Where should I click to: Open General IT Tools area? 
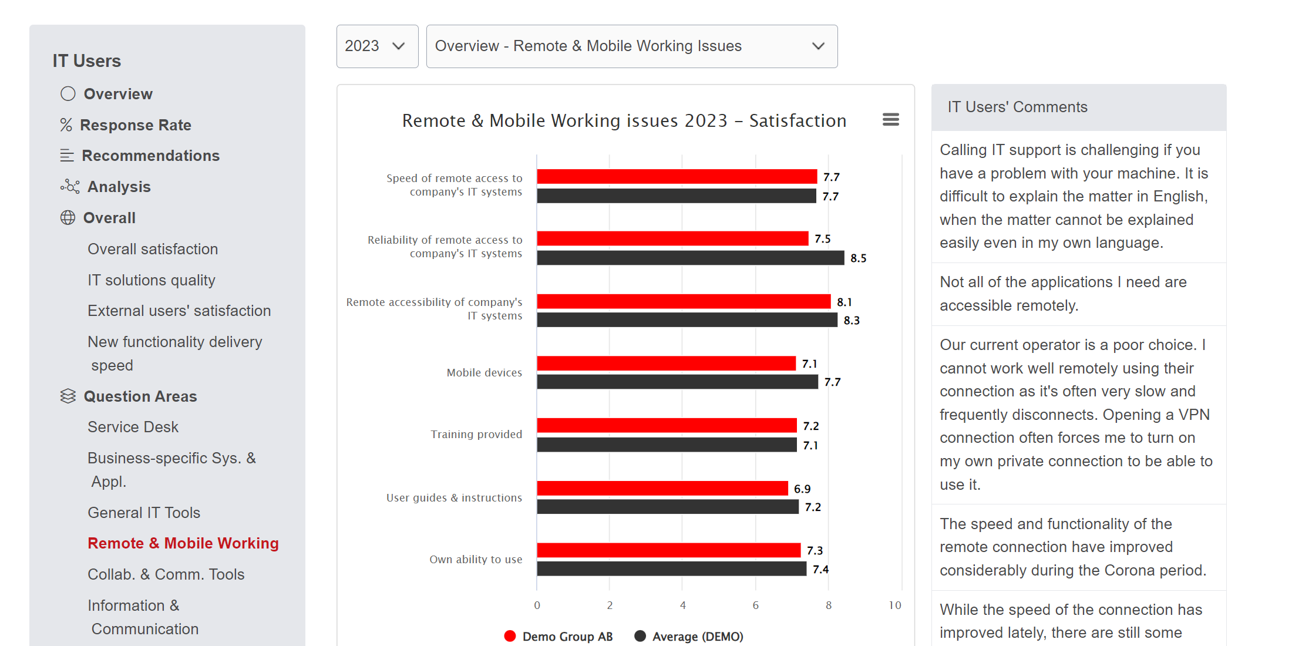point(144,513)
